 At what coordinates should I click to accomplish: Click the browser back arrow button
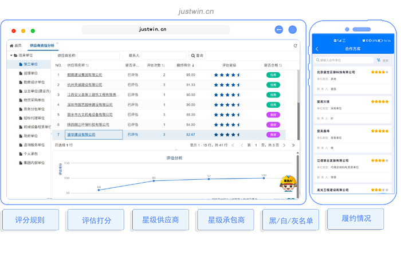click(x=279, y=30)
